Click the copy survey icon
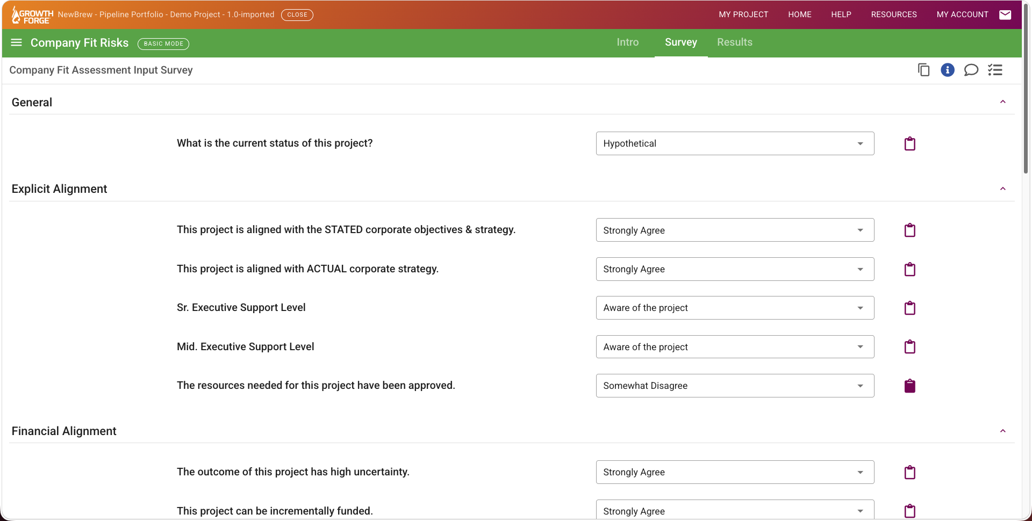The image size is (1032, 521). 923,70
